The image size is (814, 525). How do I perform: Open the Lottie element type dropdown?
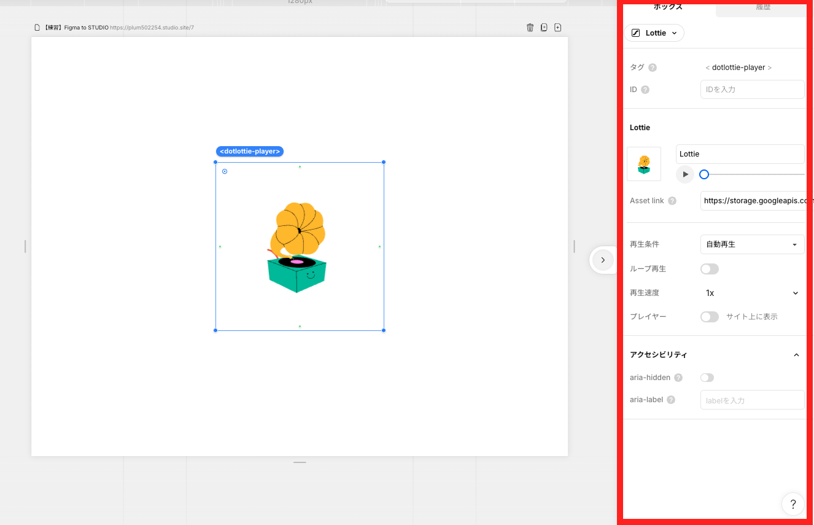(x=654, y=33)
